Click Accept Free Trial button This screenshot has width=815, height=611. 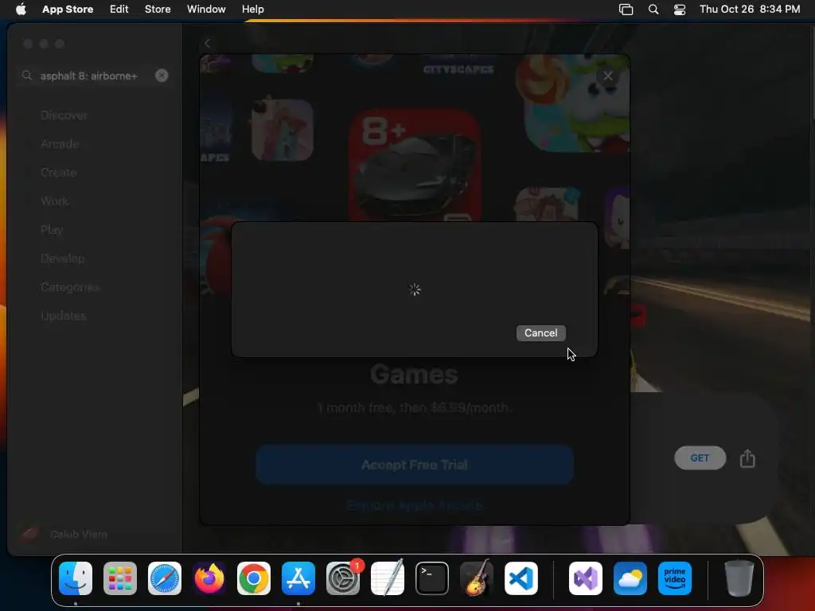tap(414, 465)
